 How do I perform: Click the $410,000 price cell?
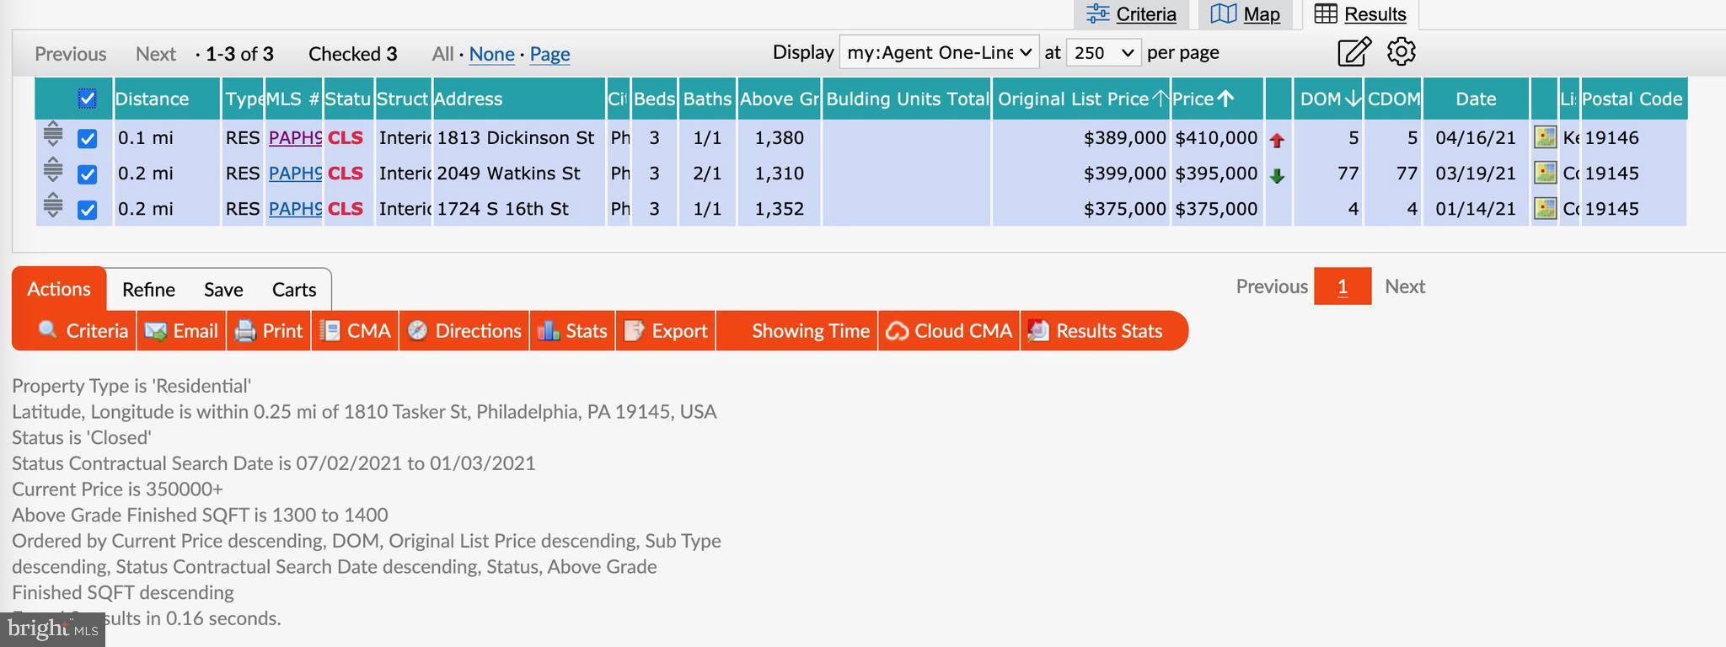point(1216,137)
